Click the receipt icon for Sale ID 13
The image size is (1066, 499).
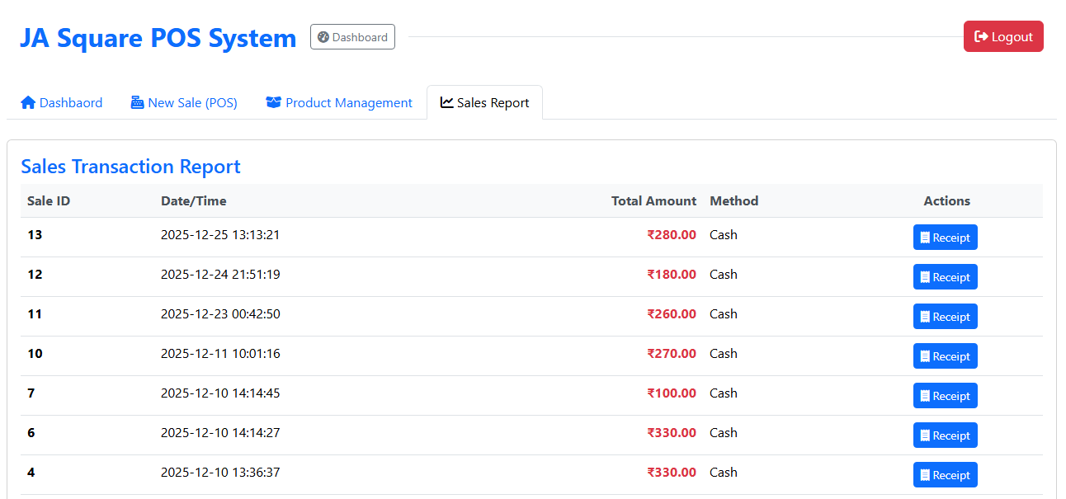coord(925,237)
